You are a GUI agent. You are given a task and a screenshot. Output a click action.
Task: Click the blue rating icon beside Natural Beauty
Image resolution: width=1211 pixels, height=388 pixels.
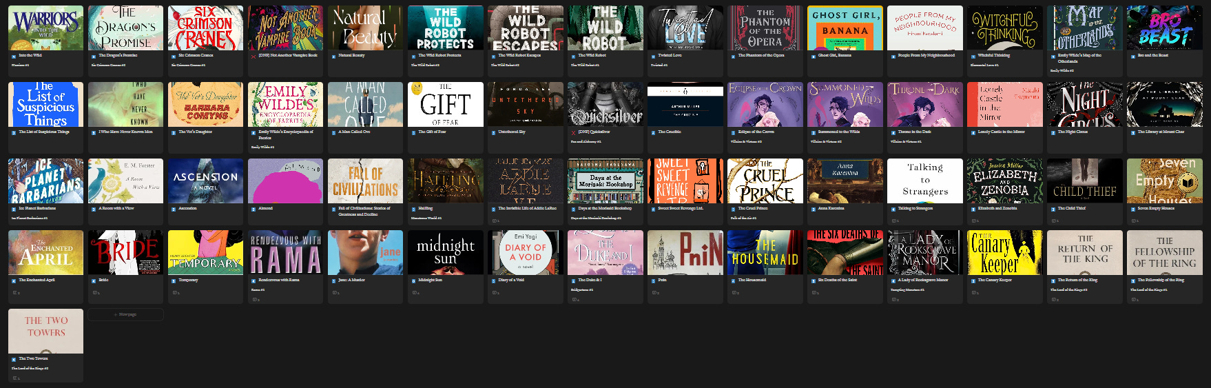tap(333, 56)
